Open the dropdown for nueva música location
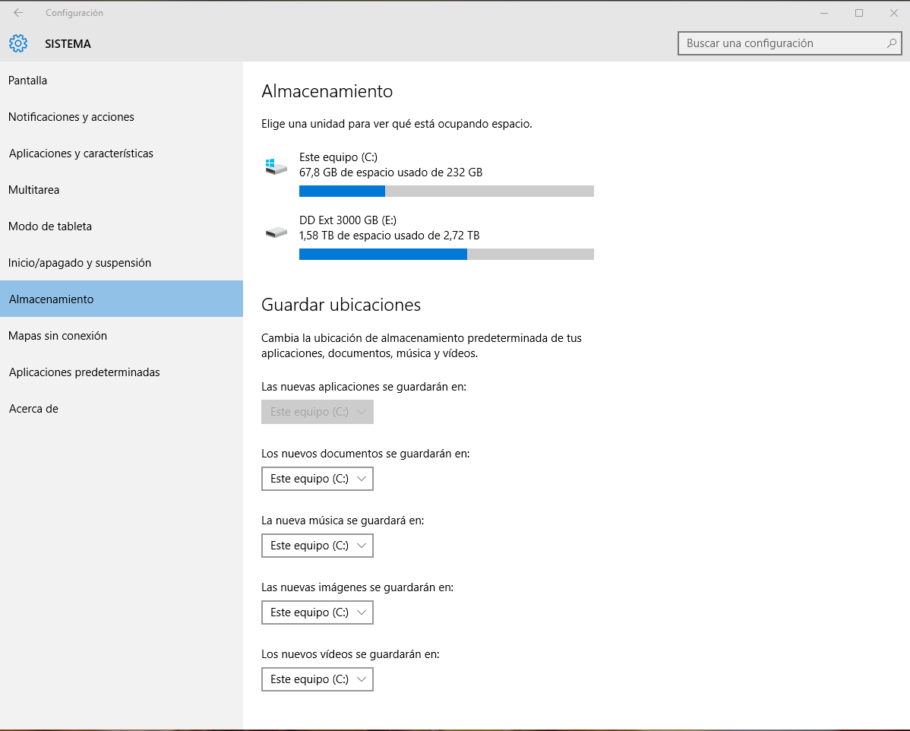The height and width of the screenshot is (731, 910). (317, 546)
